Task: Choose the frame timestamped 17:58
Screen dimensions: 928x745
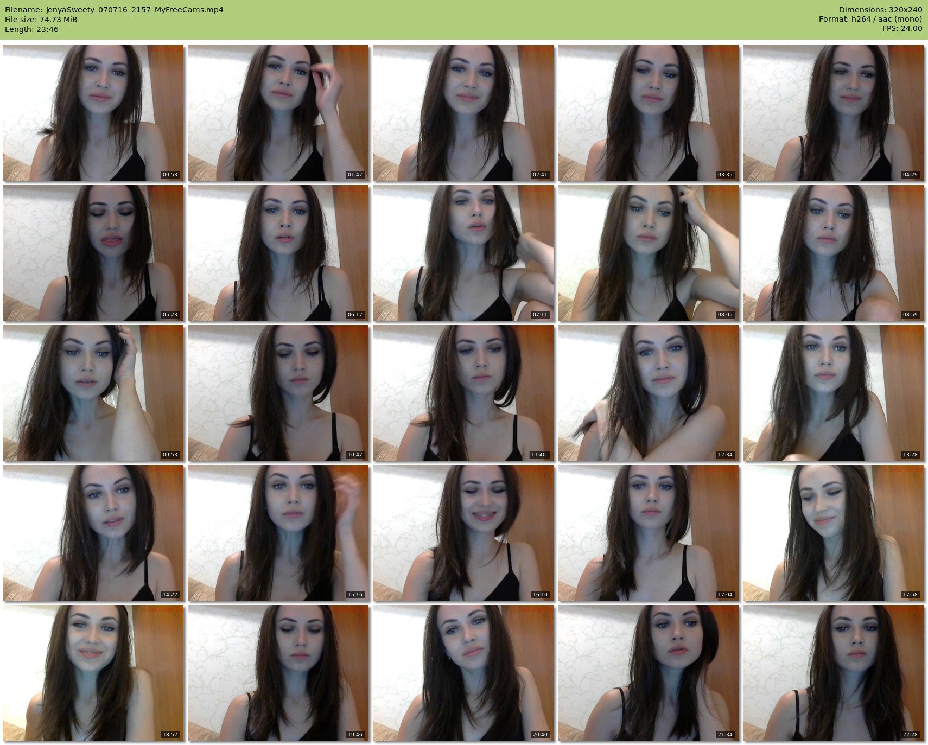Action: [x=834, y=533]
